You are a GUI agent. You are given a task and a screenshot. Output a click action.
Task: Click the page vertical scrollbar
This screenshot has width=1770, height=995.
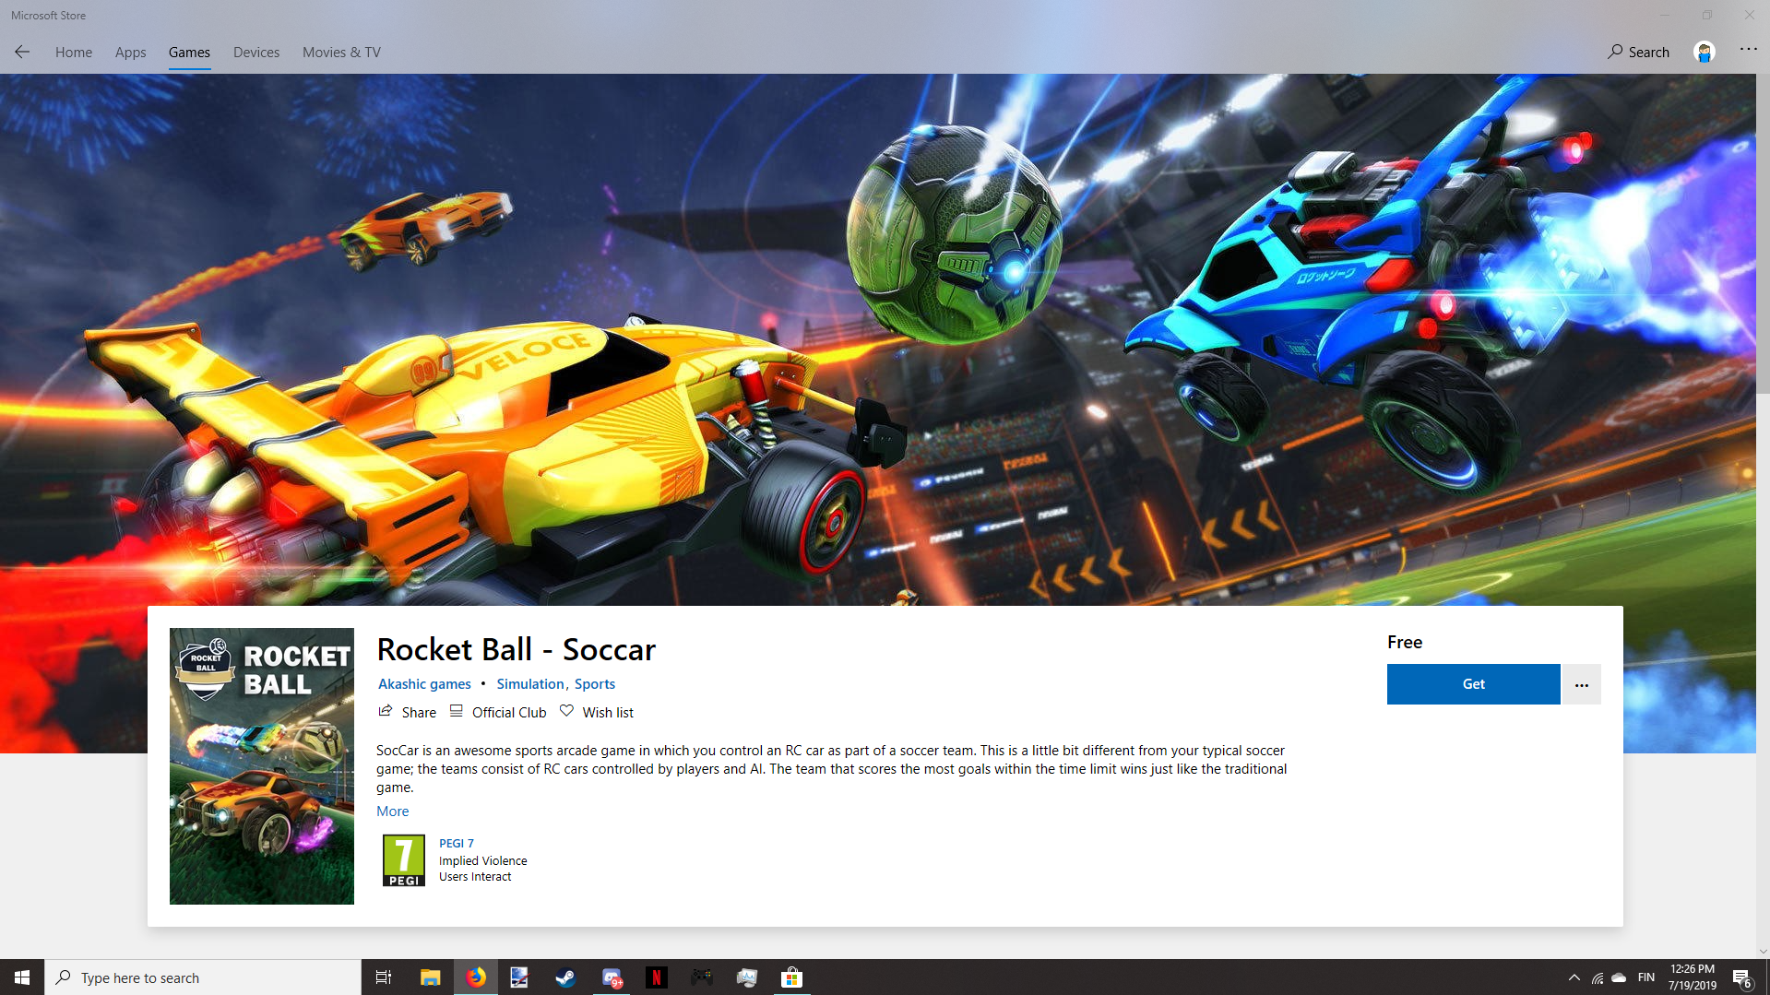pos(1763,234)
